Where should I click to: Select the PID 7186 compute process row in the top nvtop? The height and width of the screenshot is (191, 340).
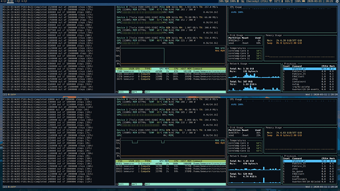[170, 71]
